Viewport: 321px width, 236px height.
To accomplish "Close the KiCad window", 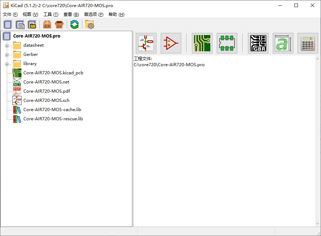I will coord(312,6).
